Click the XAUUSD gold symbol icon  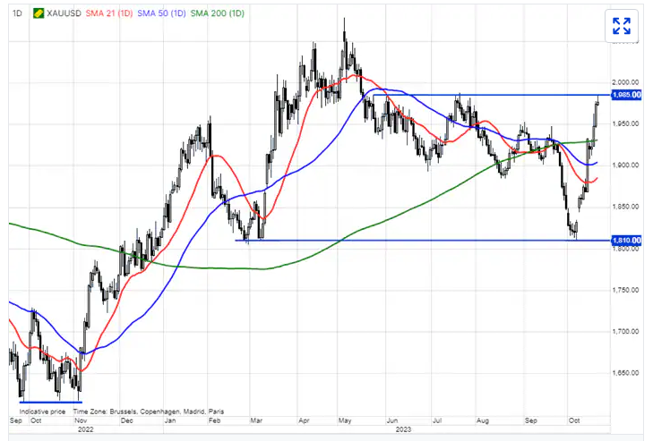click(x=39, y=13)
